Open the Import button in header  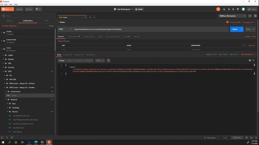pos(19,9)
